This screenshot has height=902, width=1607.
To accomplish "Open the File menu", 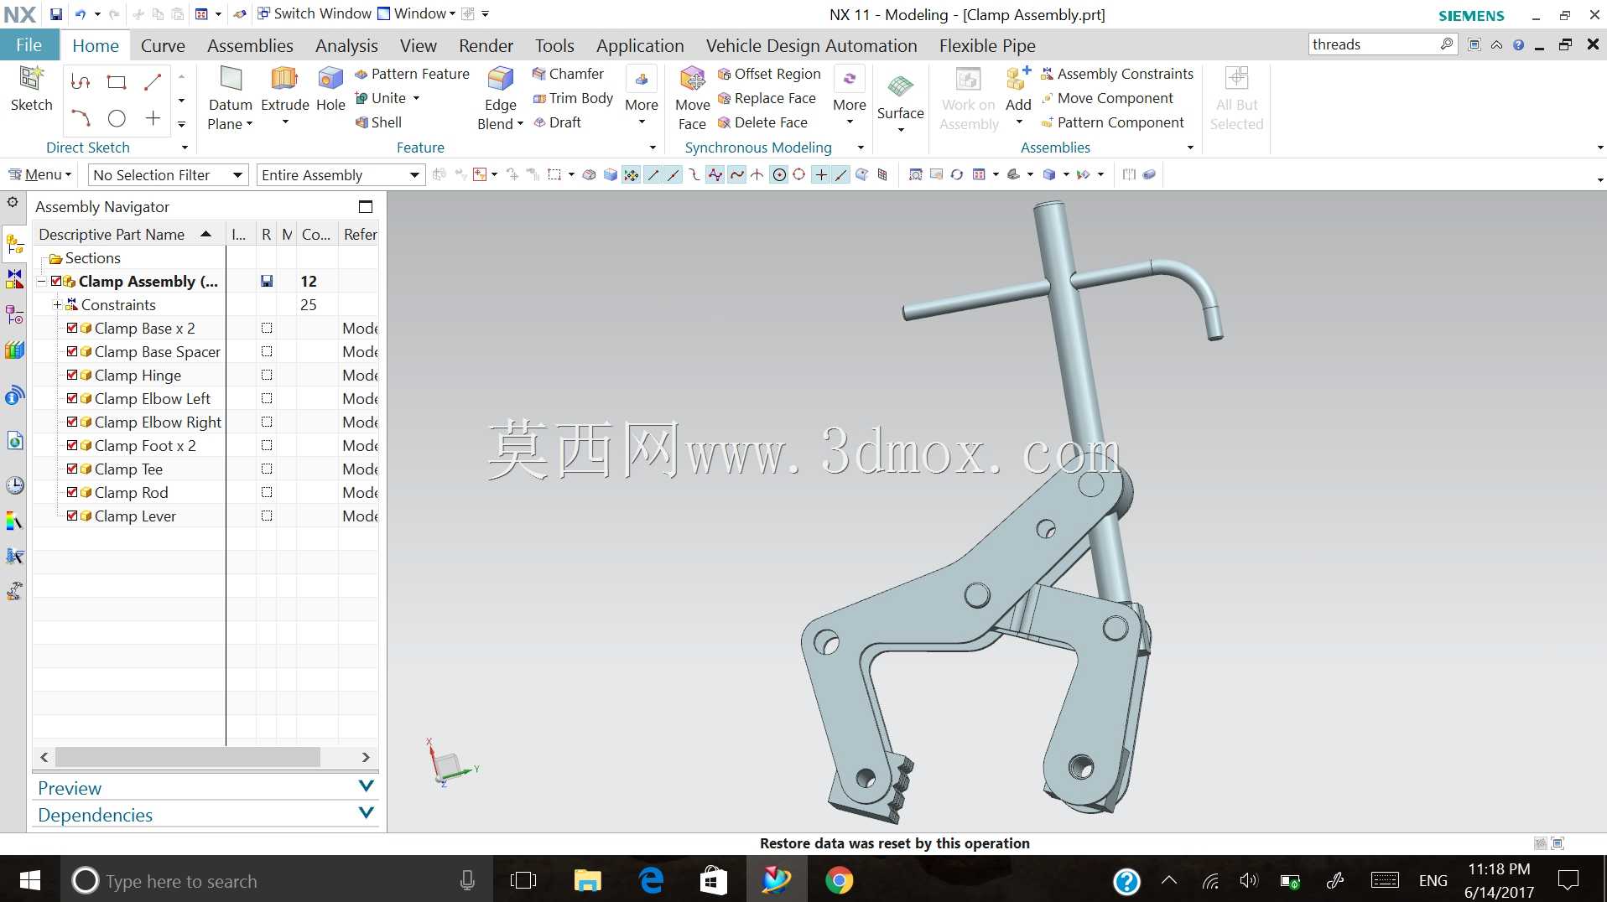I will point(29,45).
